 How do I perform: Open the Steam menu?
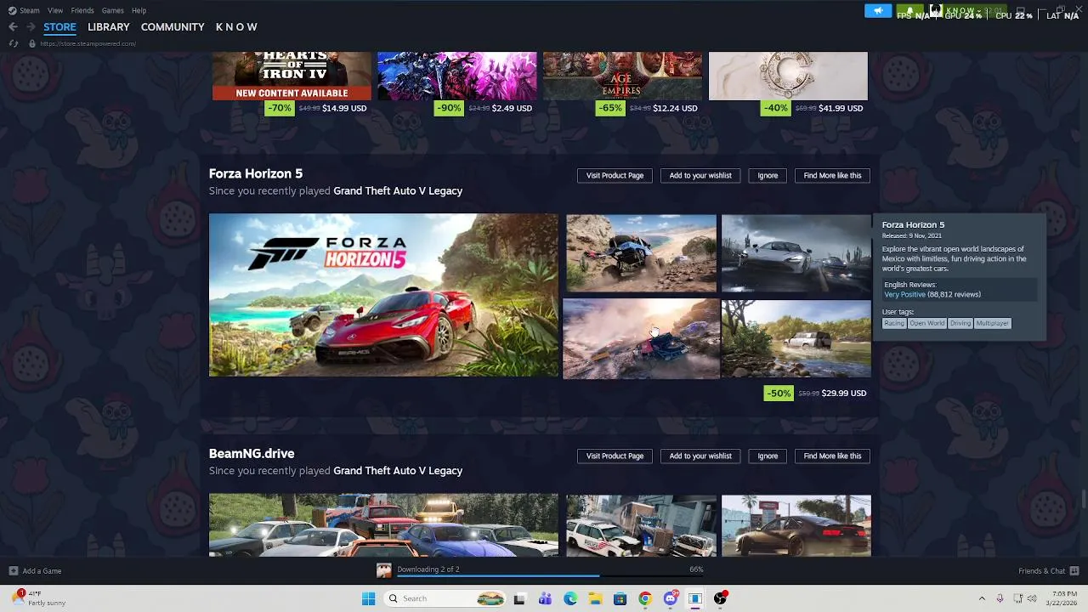pos(30,10)
